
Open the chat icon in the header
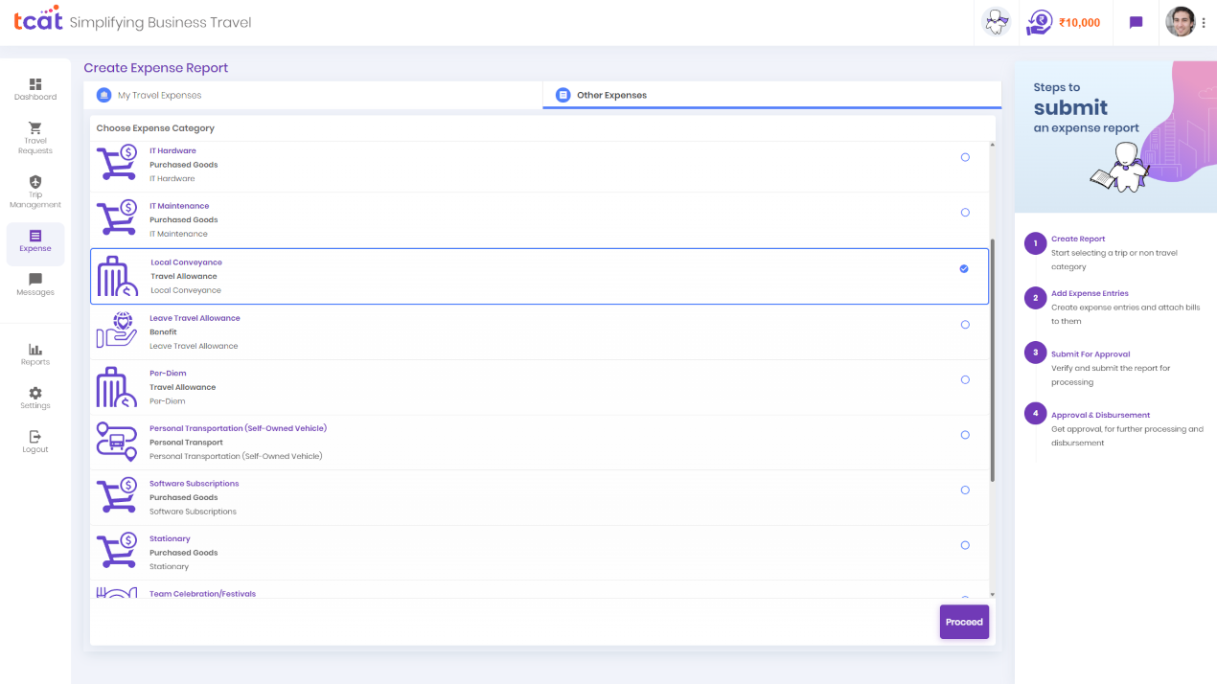[x=1136, y=21]
